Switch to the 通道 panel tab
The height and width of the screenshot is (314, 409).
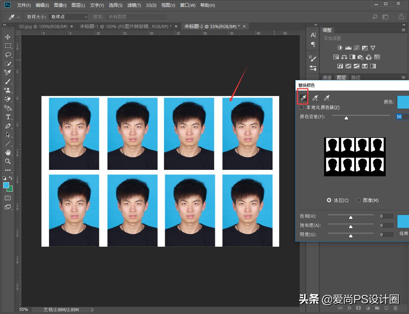[327, 78]
